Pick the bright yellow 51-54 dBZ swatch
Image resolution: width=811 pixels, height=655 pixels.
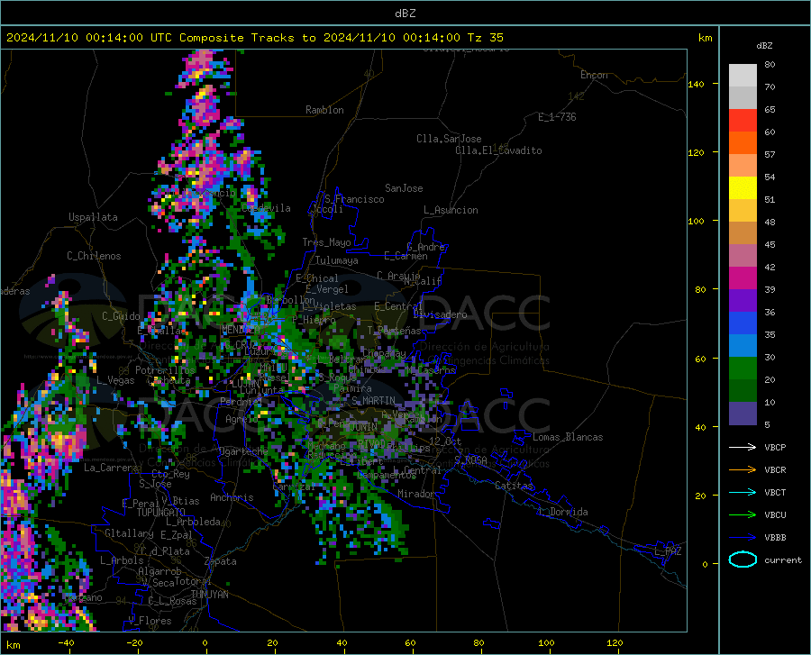[743, 188]
